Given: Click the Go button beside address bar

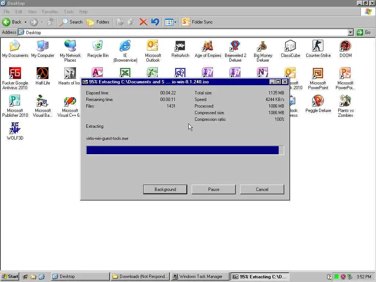Looking at the screenshot, I should pyautogui.click(x=364, y=32).
